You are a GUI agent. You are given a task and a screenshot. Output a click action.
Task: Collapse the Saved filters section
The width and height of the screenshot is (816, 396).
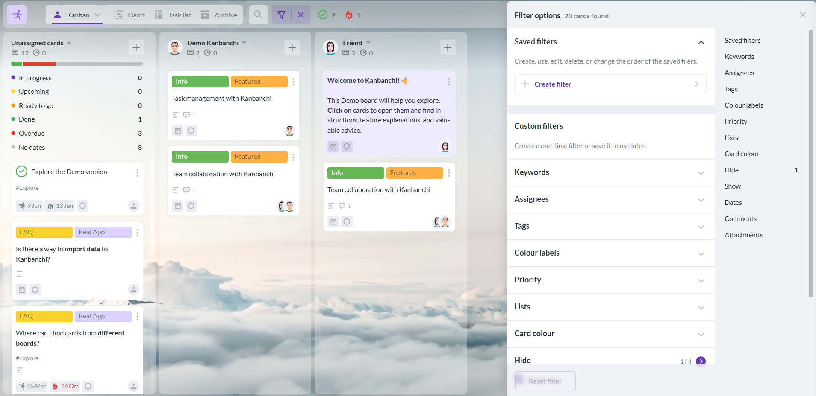pyautogui.click(x=701, y=42)
